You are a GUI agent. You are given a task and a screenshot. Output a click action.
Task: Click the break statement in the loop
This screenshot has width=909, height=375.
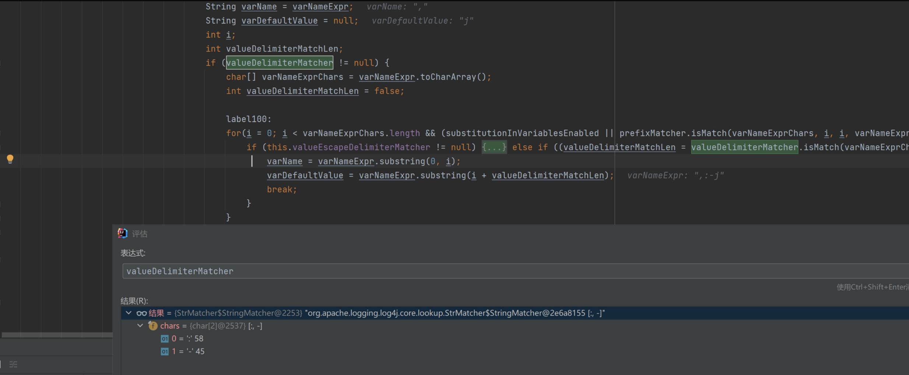click(x=281, y=189)
